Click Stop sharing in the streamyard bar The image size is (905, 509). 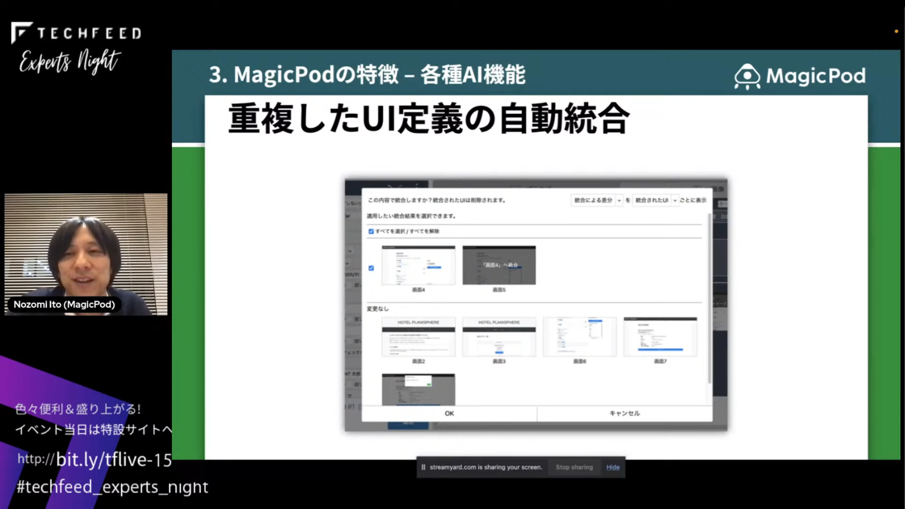coord(574,467)
